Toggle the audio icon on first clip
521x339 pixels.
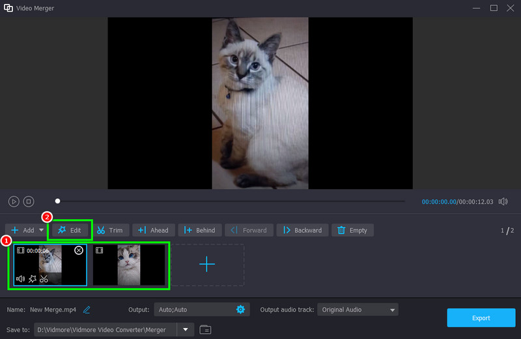pyautogui.click(x=20, y=279)
